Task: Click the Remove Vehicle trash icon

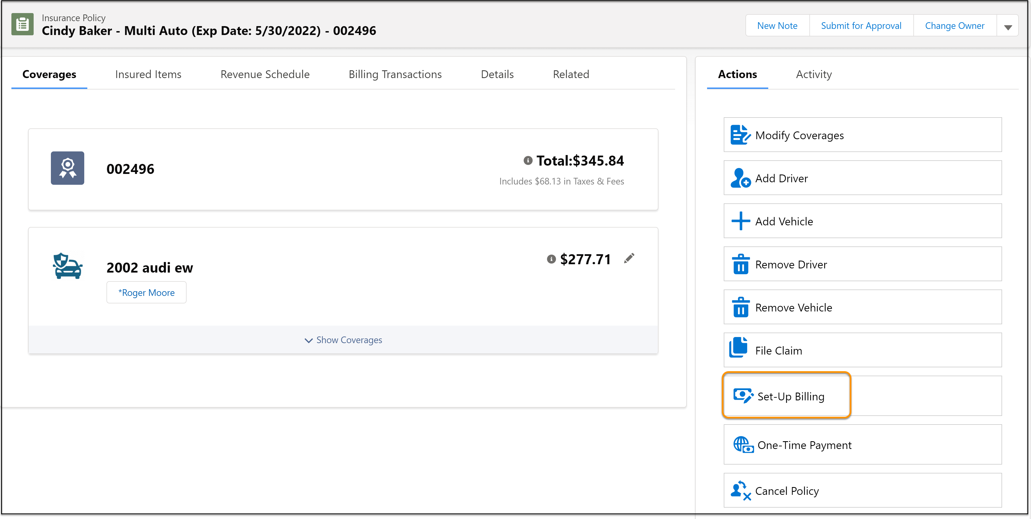Action: click(x=740, y=307)
